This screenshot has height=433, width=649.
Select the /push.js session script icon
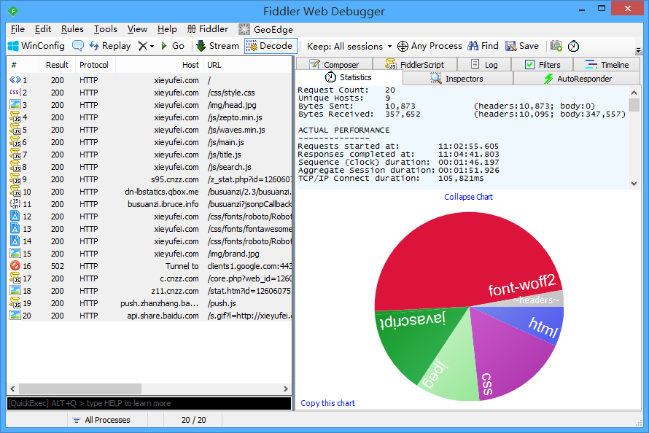click(x=15, y=303)
